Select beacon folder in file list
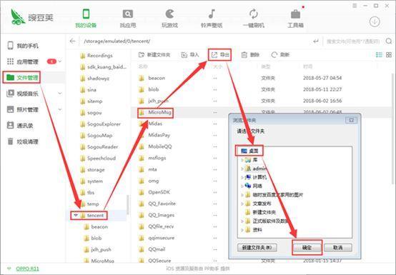This screenshot has width=396, height=275. click(x=152, y=78)
